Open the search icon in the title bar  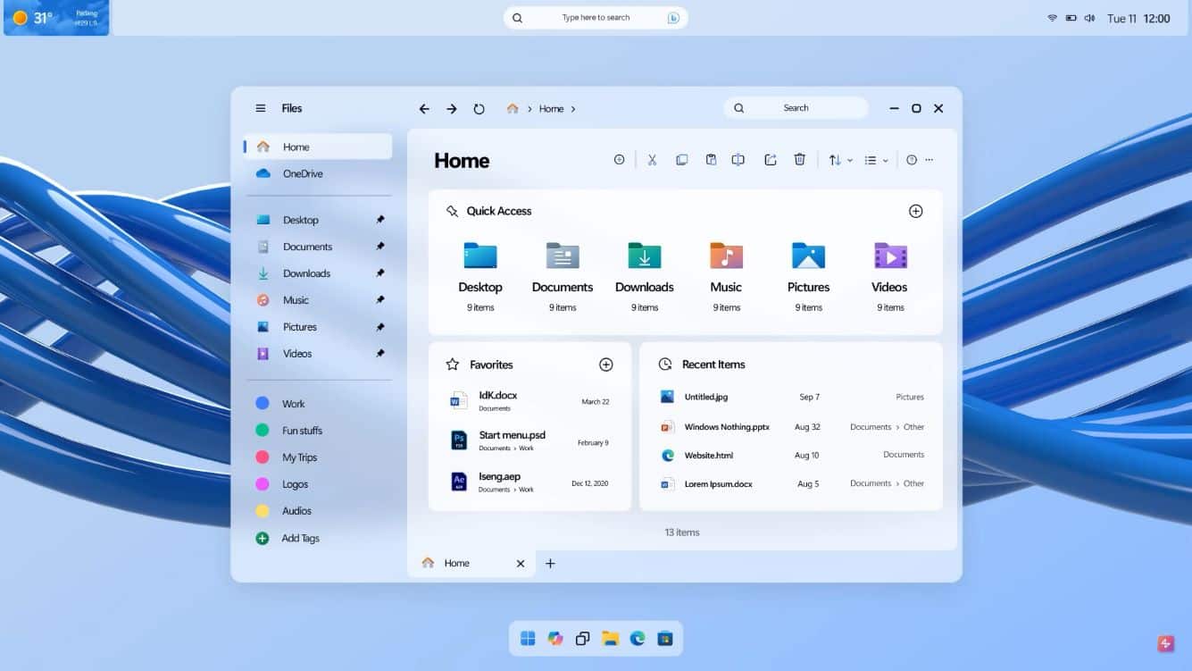point(738,107)
